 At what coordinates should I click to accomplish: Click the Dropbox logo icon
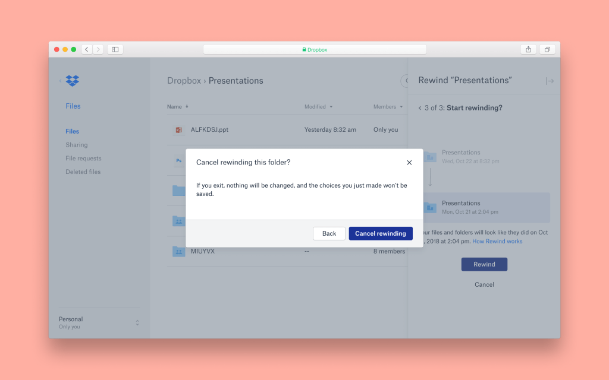(73, 81)
